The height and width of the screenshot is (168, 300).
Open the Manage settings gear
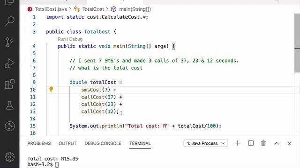(x=9, y=157)
